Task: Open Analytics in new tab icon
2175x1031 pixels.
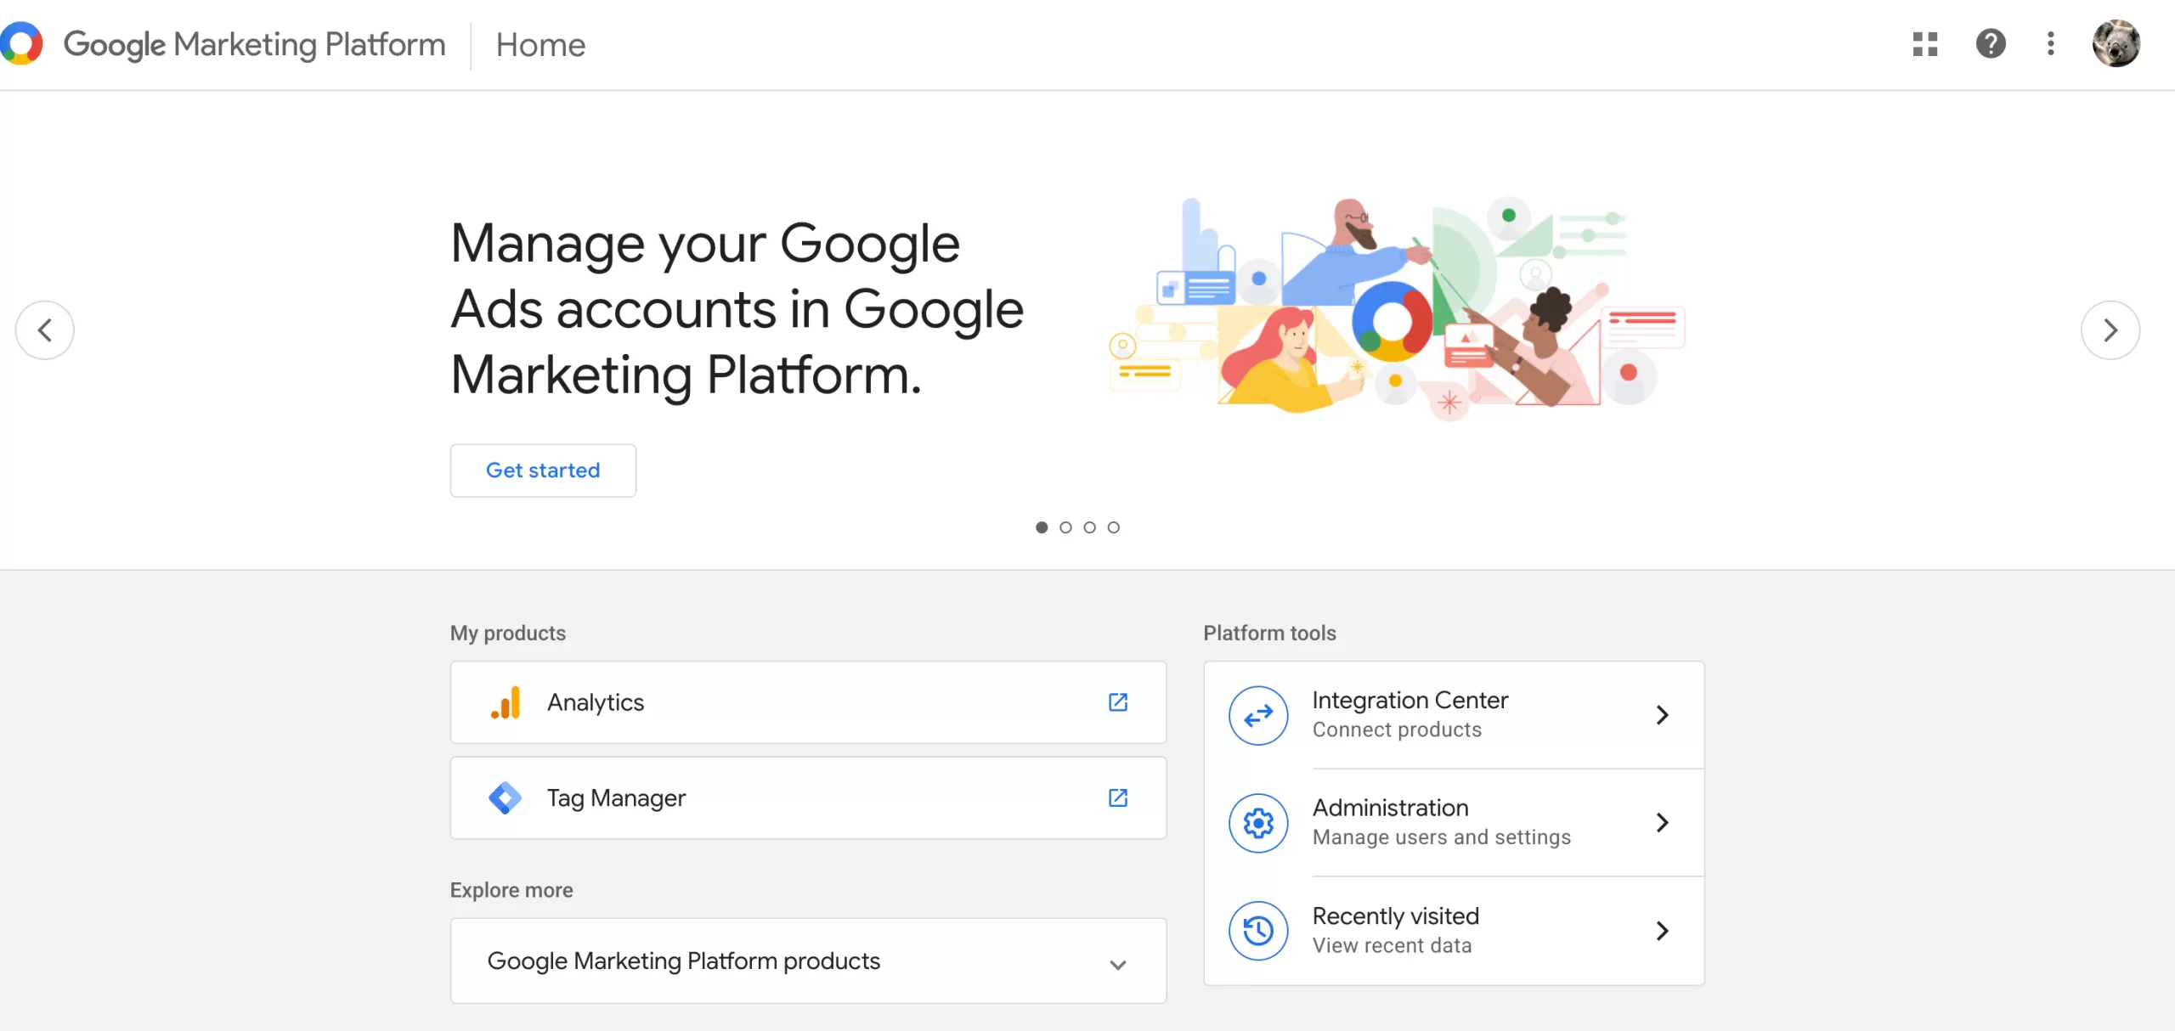Action: click(1118, 702)
